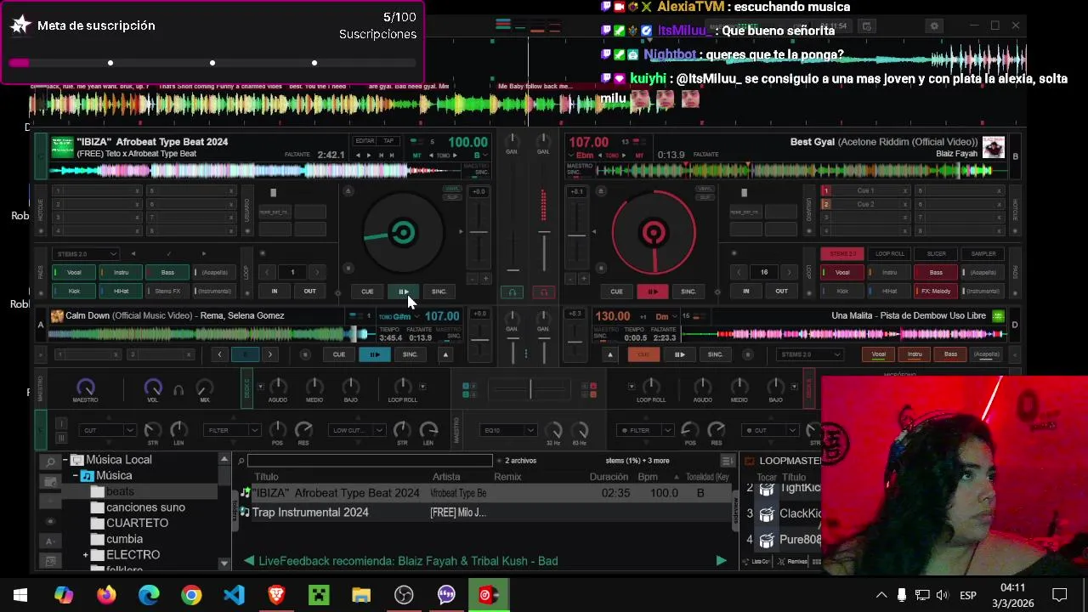Viewport: 1088px width, 612px height.
Task: Toggle green headphone cue in the mixer
Action: [512, 292]
